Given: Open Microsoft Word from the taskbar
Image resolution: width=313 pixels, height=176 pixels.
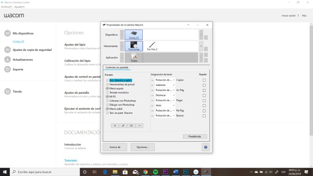Looking at the screenshot, I should pyautogui.click(x=176, y=172).
